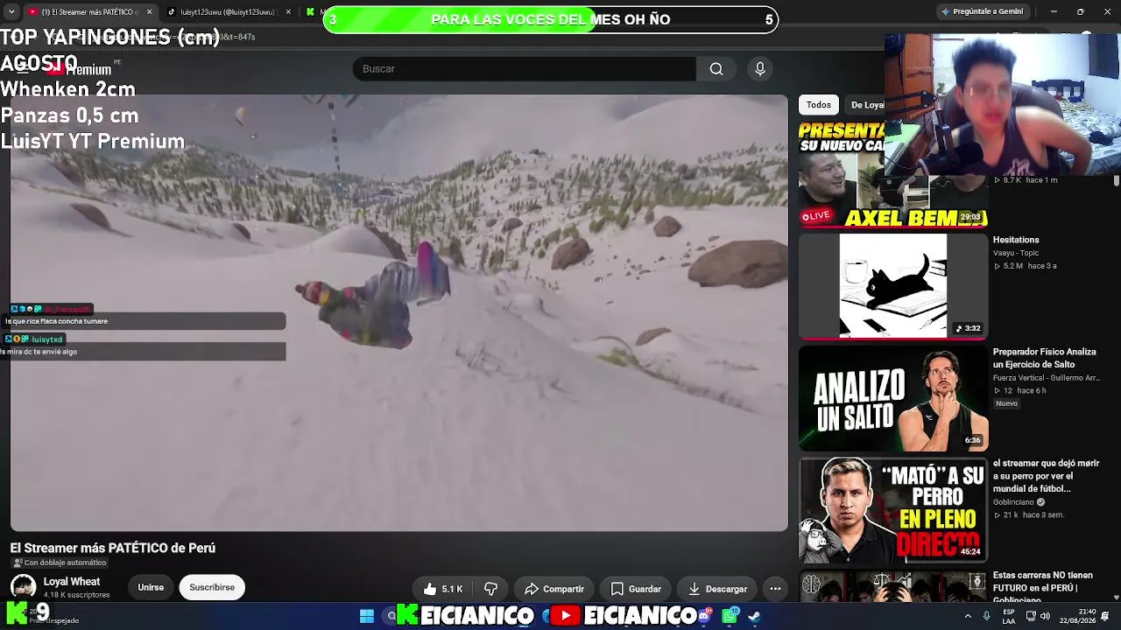Open the ESP LAA keyboard language indicator
The width and height of the screenshot is (1121, 630).
(x=1009, y=616)
